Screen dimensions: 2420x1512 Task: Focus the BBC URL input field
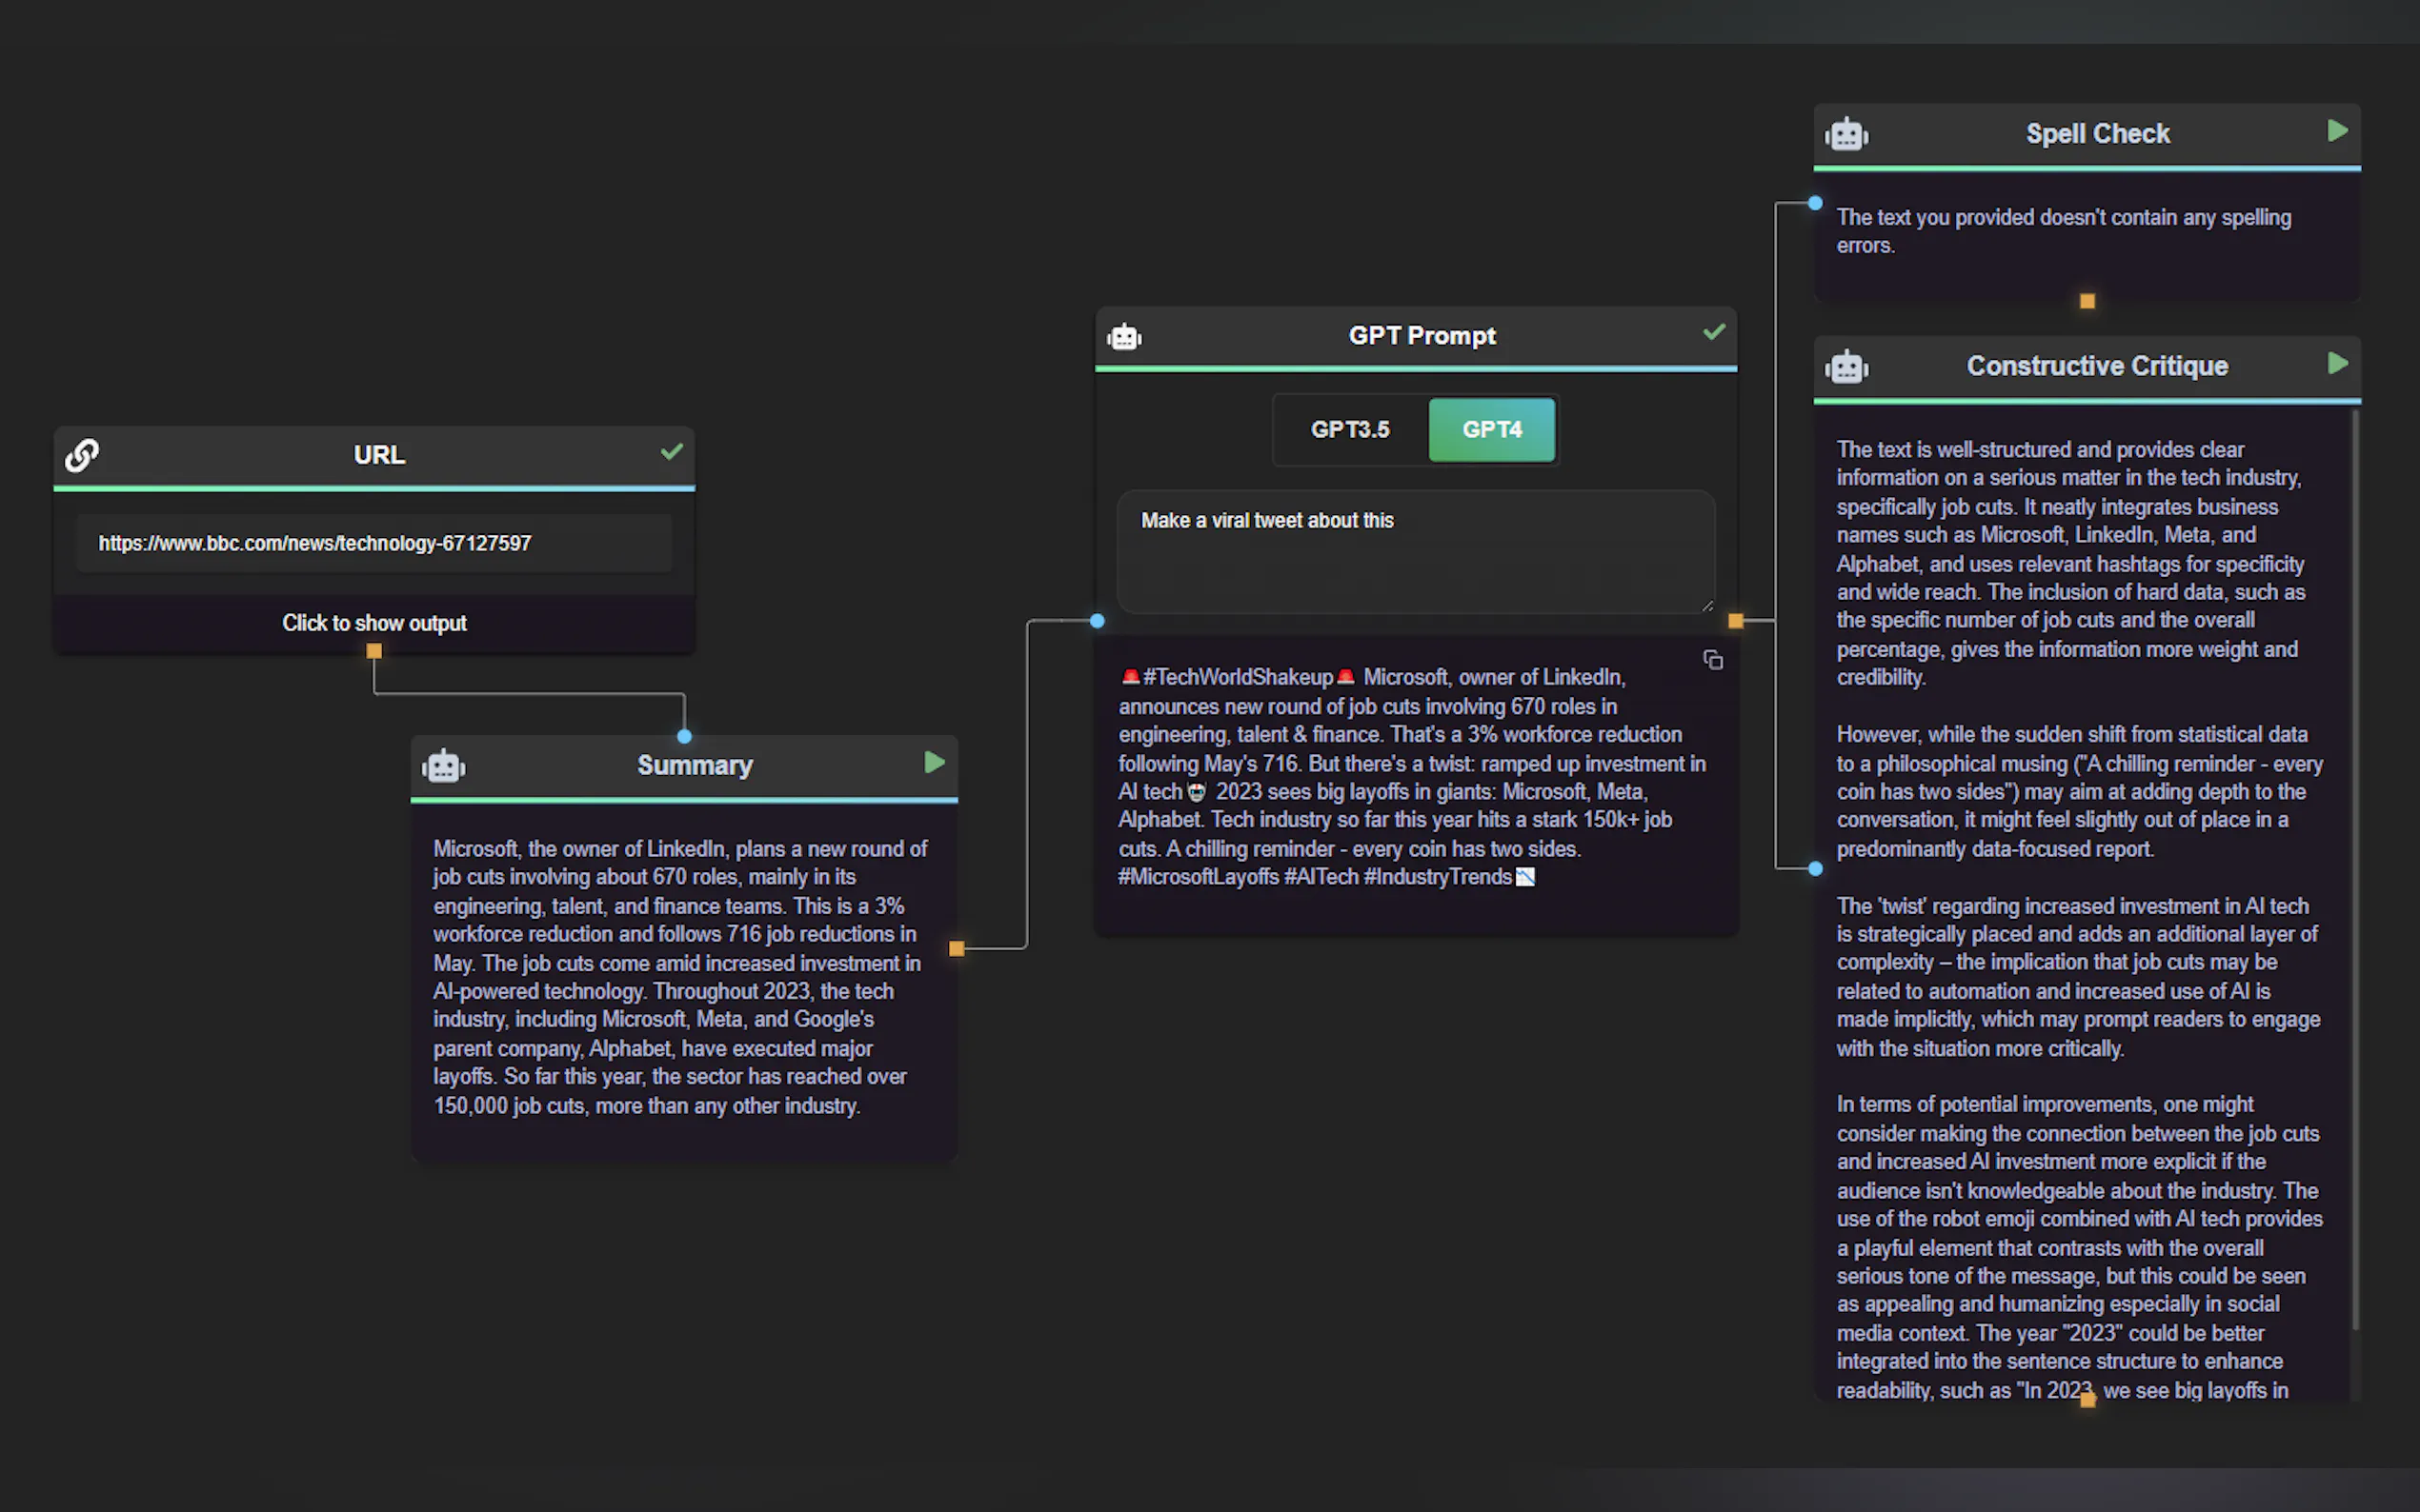[374, 543]
